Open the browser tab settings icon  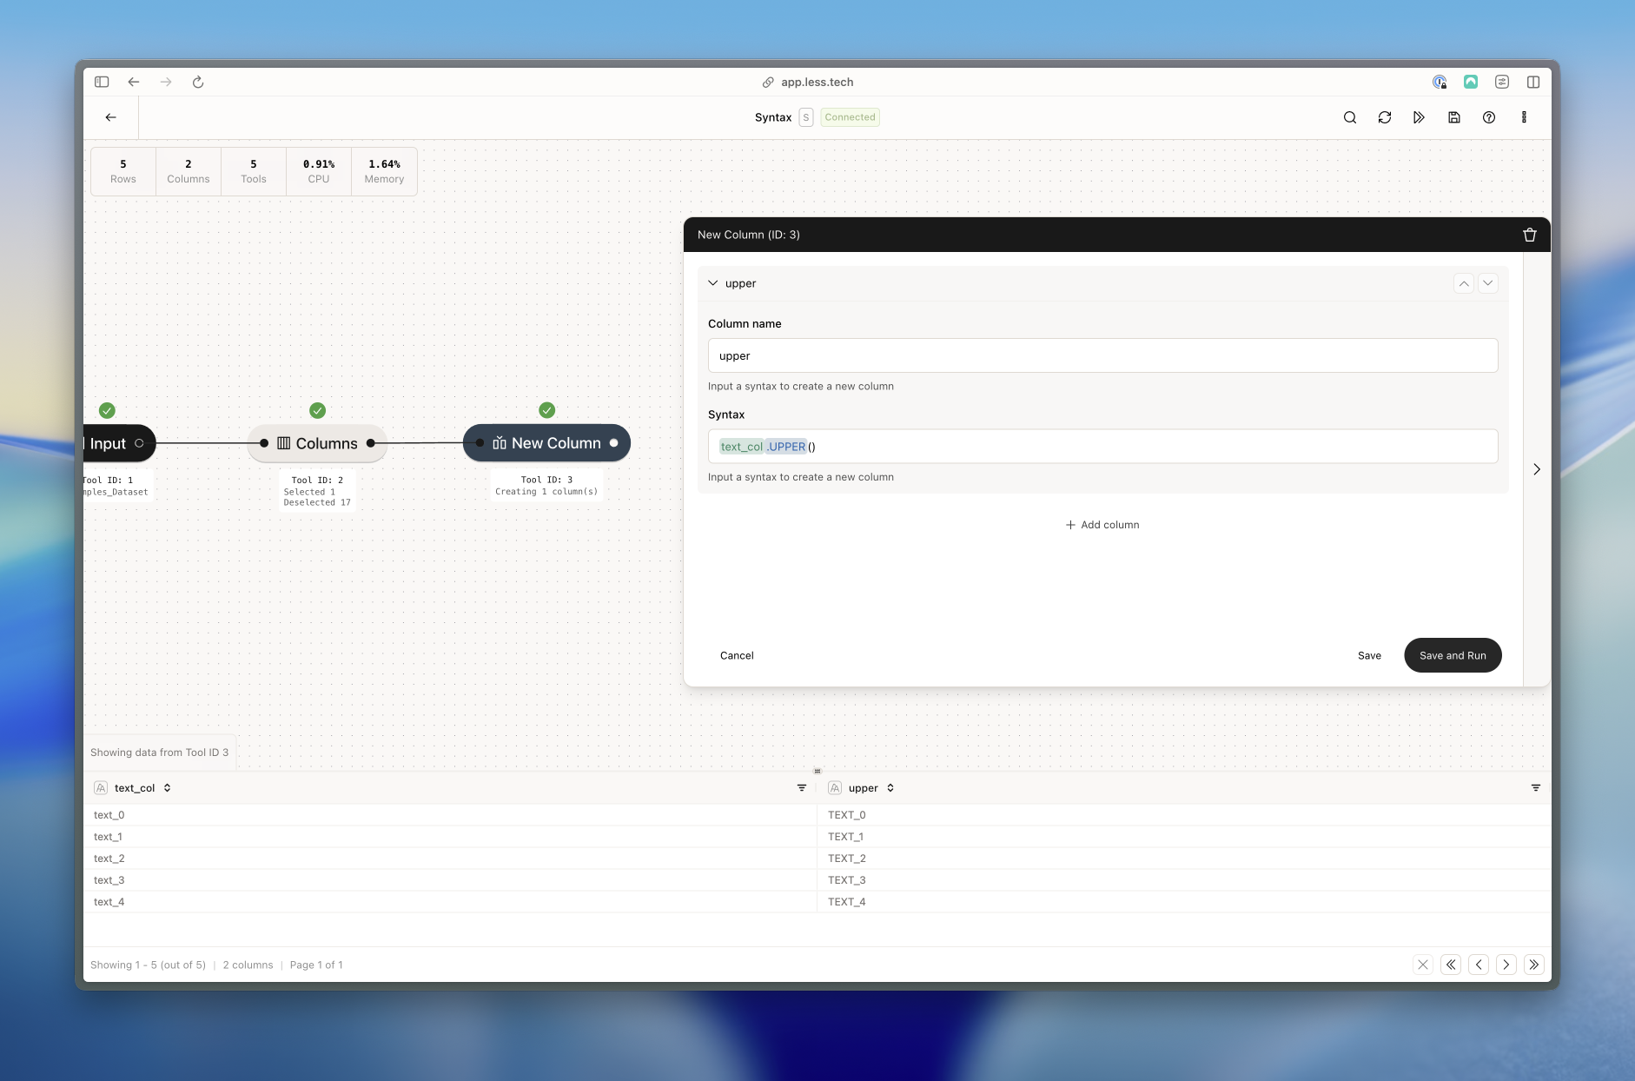pos(1502,82)
